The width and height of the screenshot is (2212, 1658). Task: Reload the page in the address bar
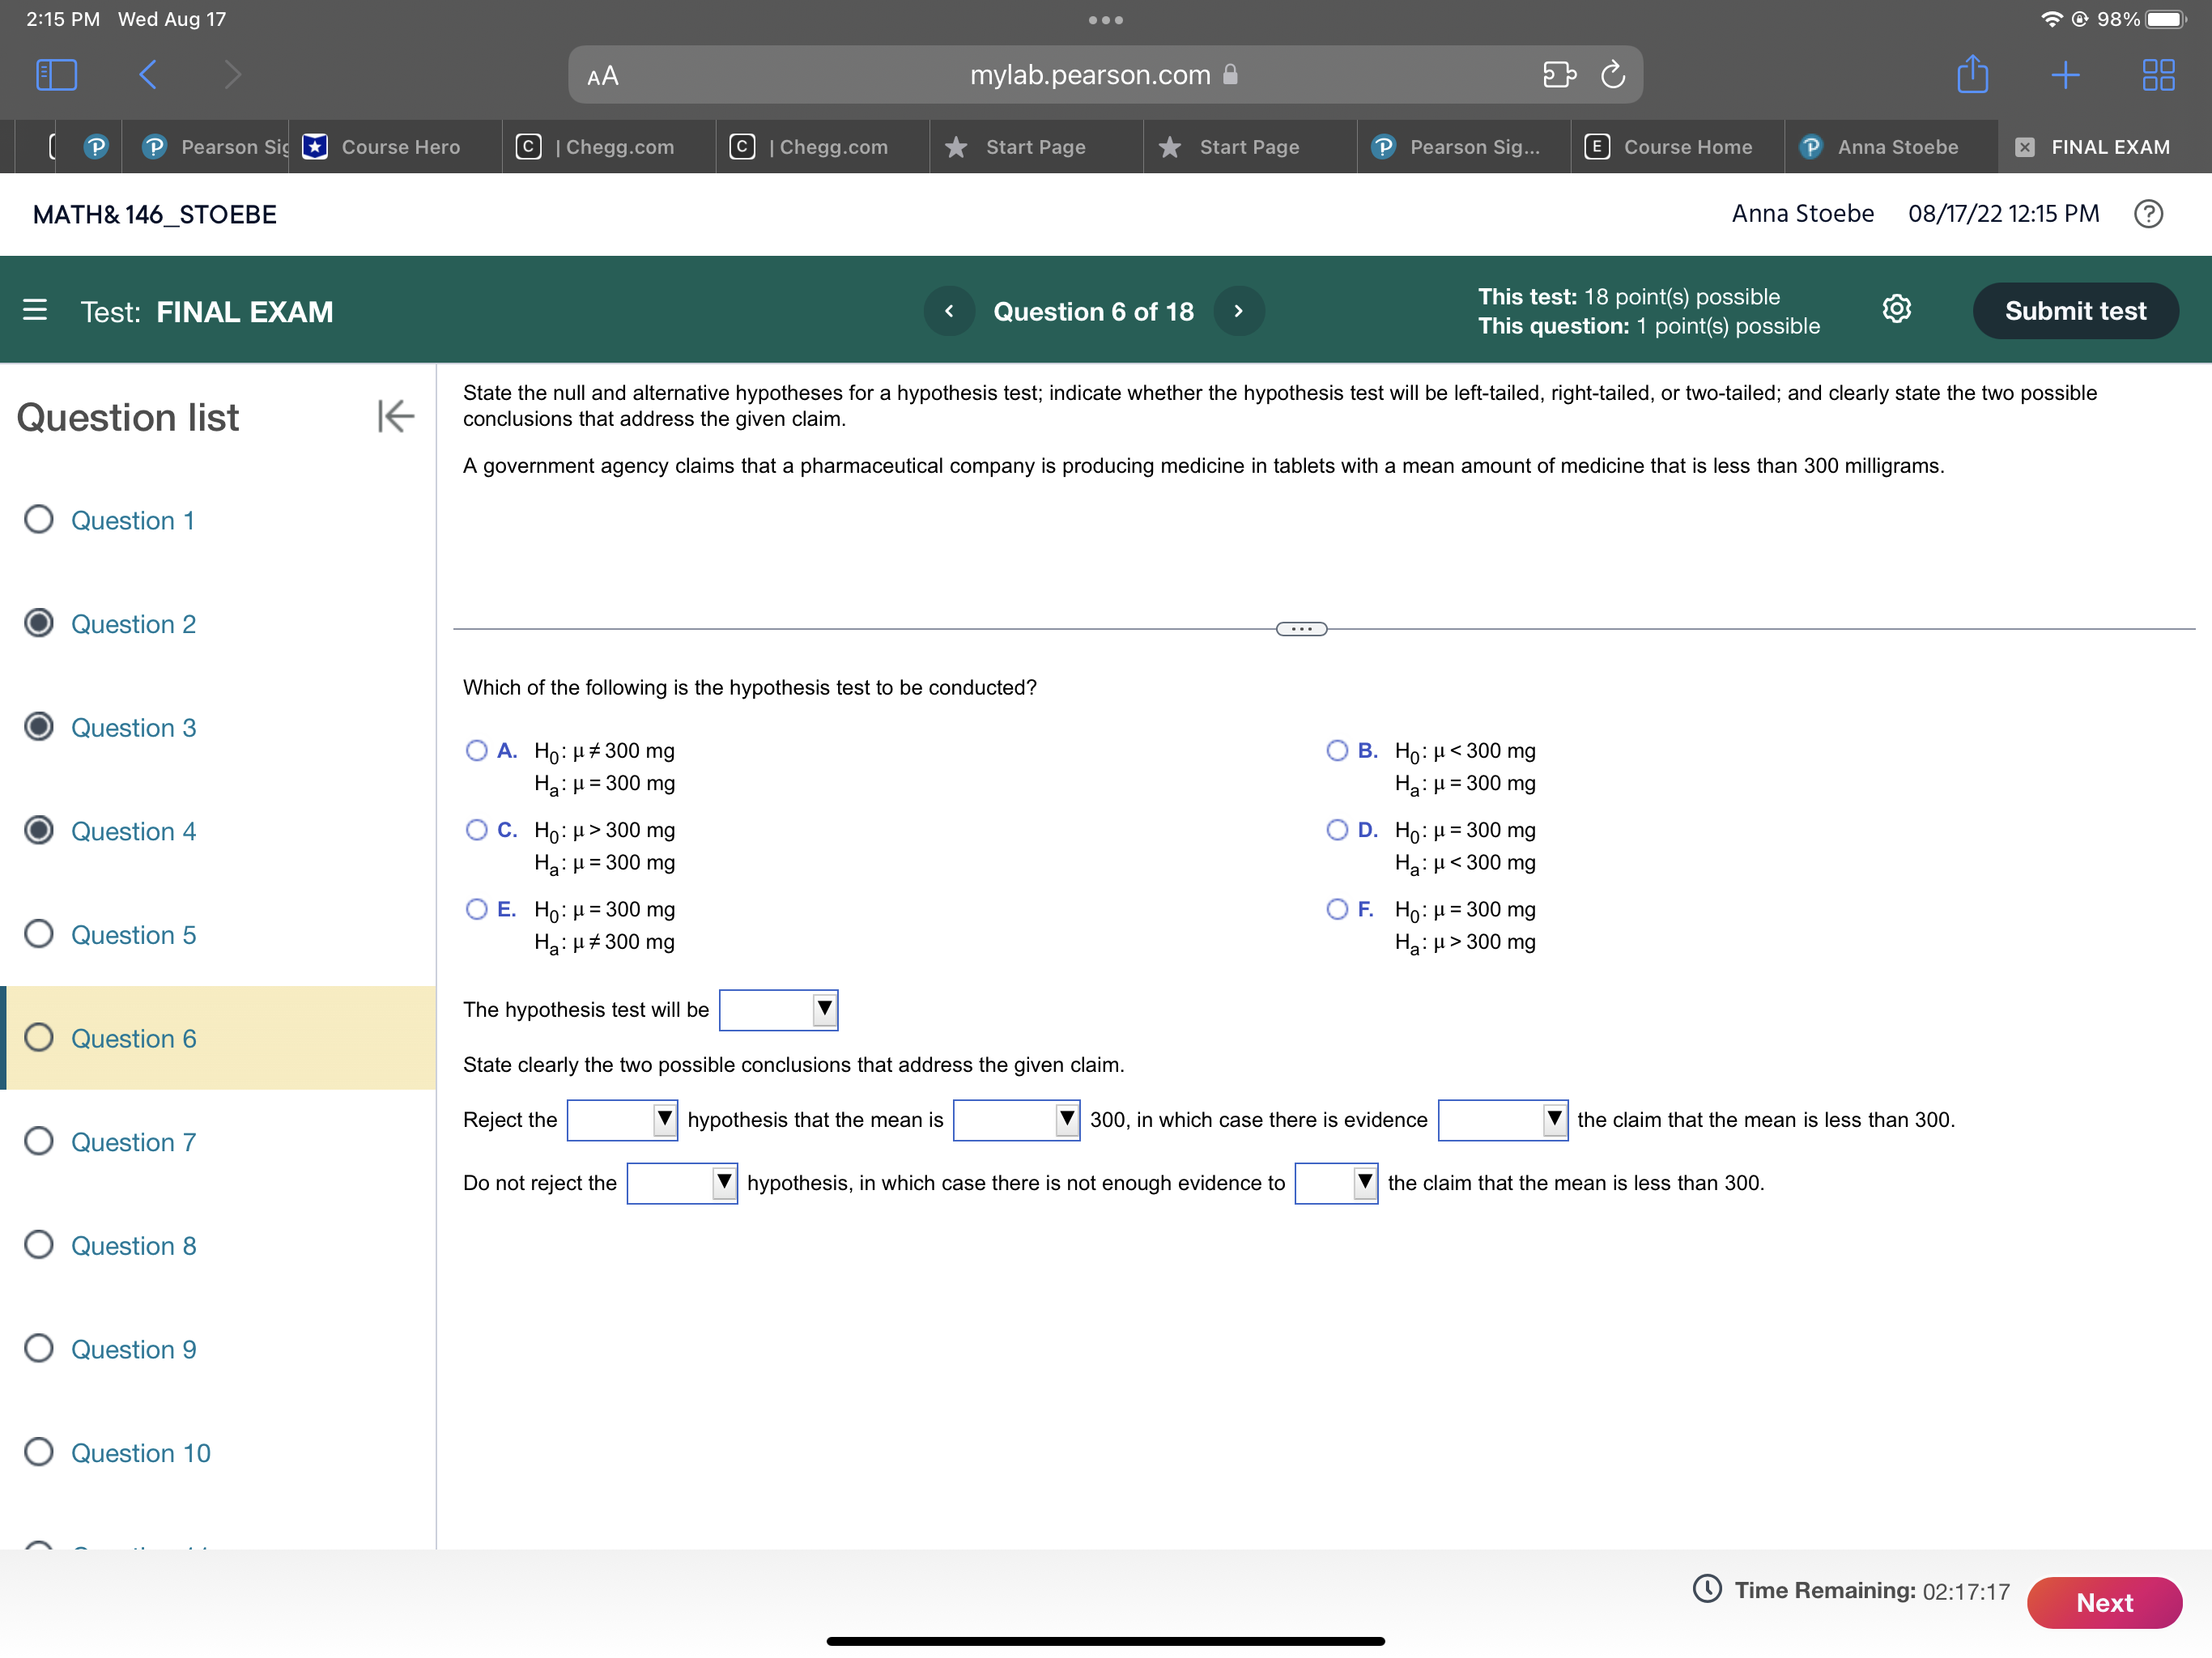[1612, 75]
